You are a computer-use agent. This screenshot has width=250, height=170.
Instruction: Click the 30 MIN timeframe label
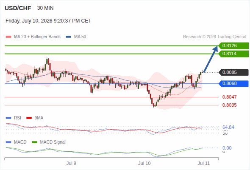45,8
